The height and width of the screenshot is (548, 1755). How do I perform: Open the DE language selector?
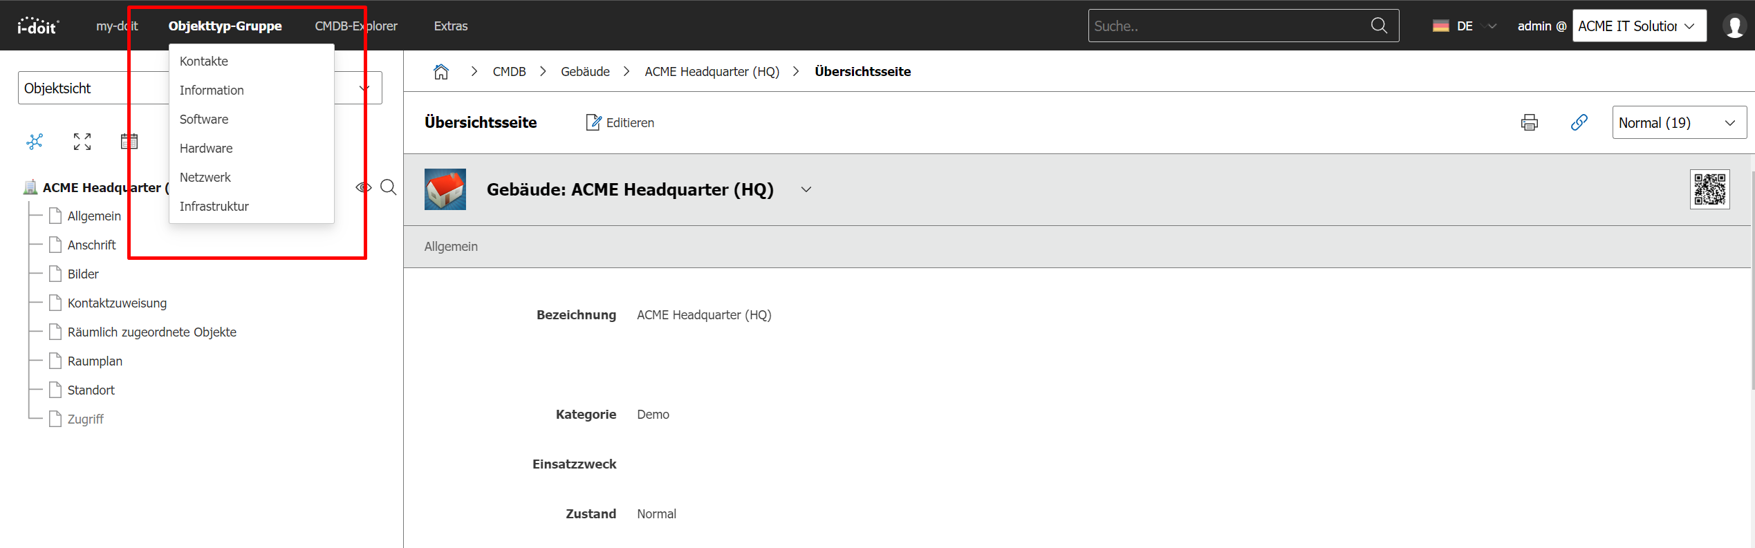[1464, 26]
